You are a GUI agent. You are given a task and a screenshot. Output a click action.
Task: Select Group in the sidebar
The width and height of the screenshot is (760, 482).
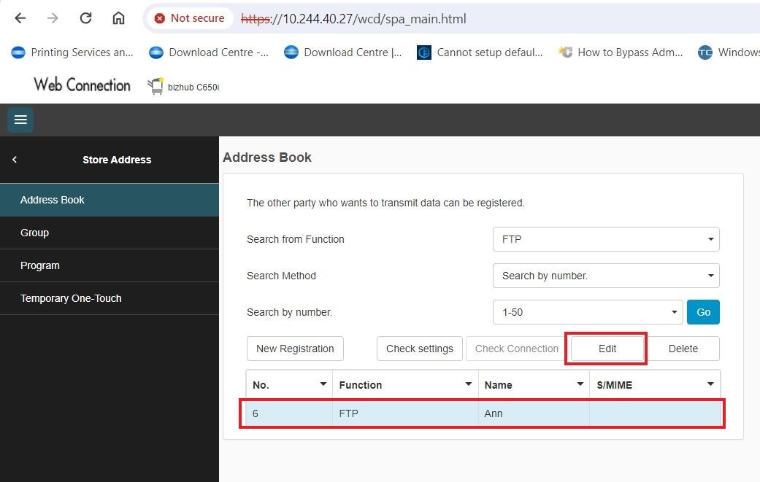(x=35, y=233)
